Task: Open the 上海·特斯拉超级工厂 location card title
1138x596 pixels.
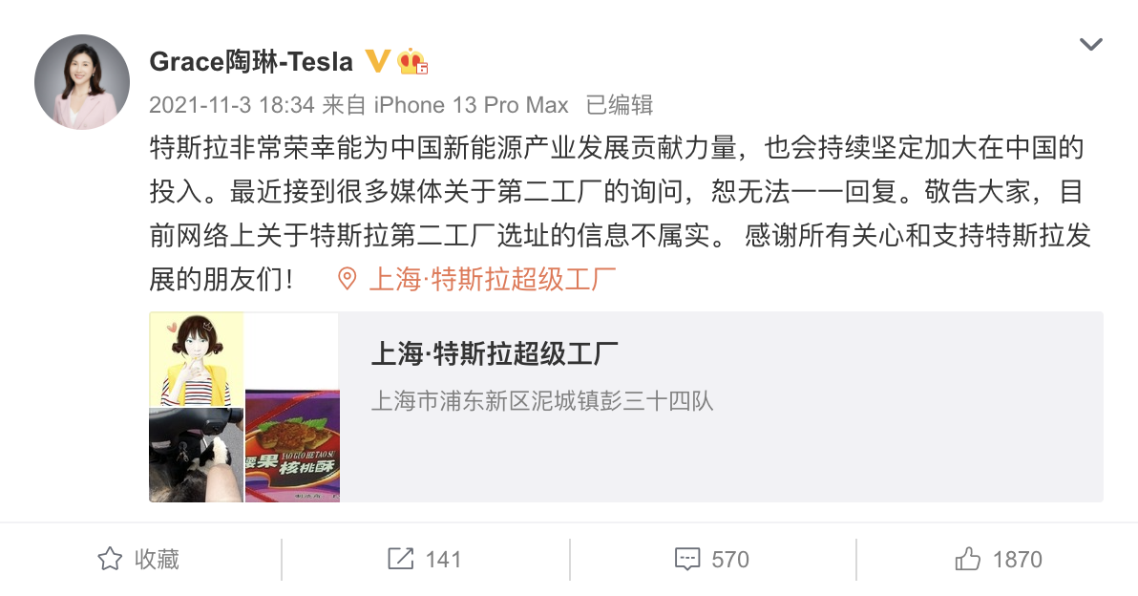Action: click(x=495, y=354)
